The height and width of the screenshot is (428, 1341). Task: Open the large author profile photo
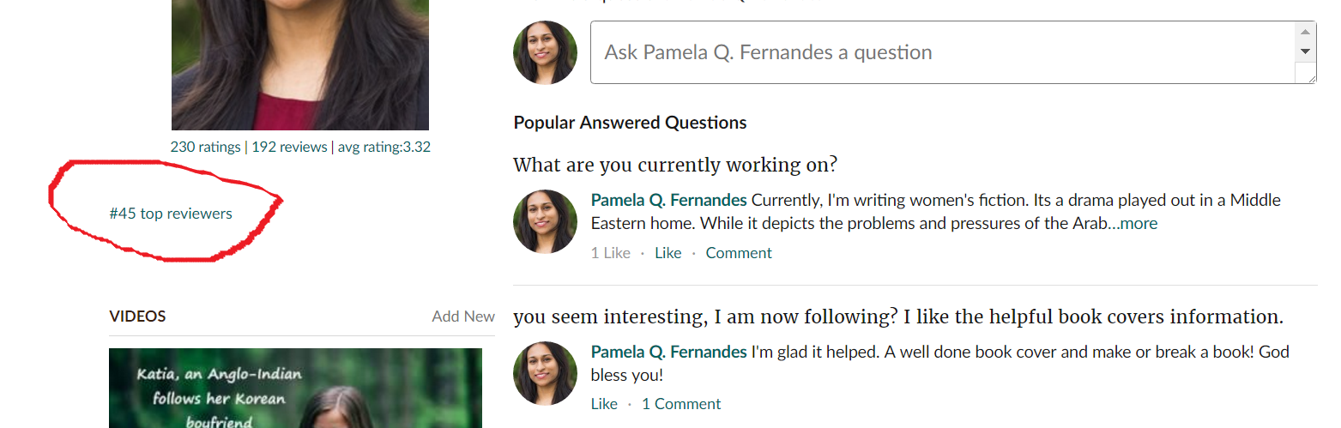click(x=299, y=64)
